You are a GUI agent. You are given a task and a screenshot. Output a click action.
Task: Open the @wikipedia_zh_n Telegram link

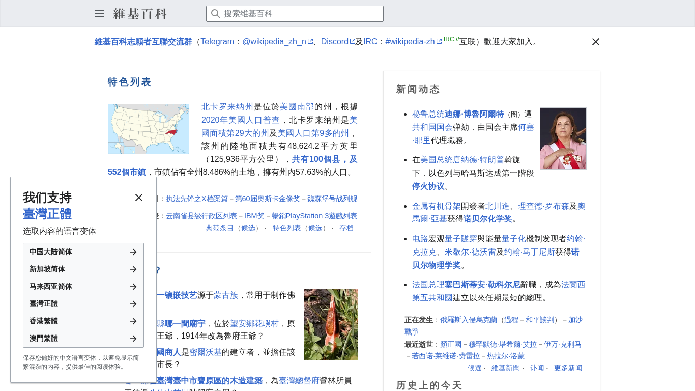click(x=277, y=42)
